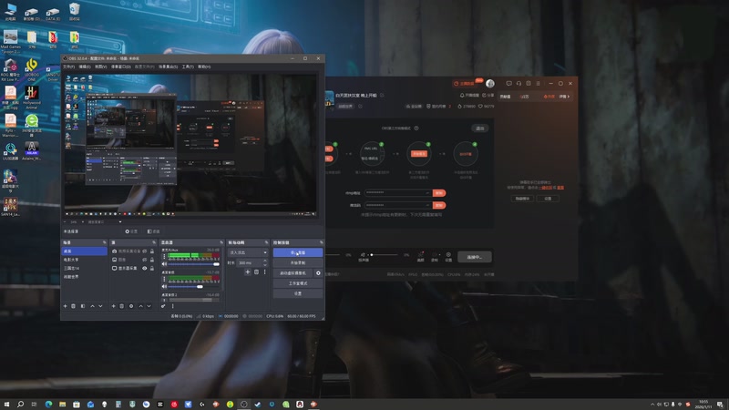Open scene filters icon in scenes toolbar
The width and height of the screenshot is (729, 410).
(x=83, y=306)
